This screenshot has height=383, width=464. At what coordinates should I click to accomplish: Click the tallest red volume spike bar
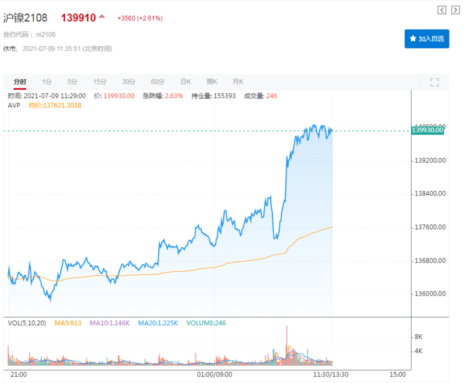287,345
